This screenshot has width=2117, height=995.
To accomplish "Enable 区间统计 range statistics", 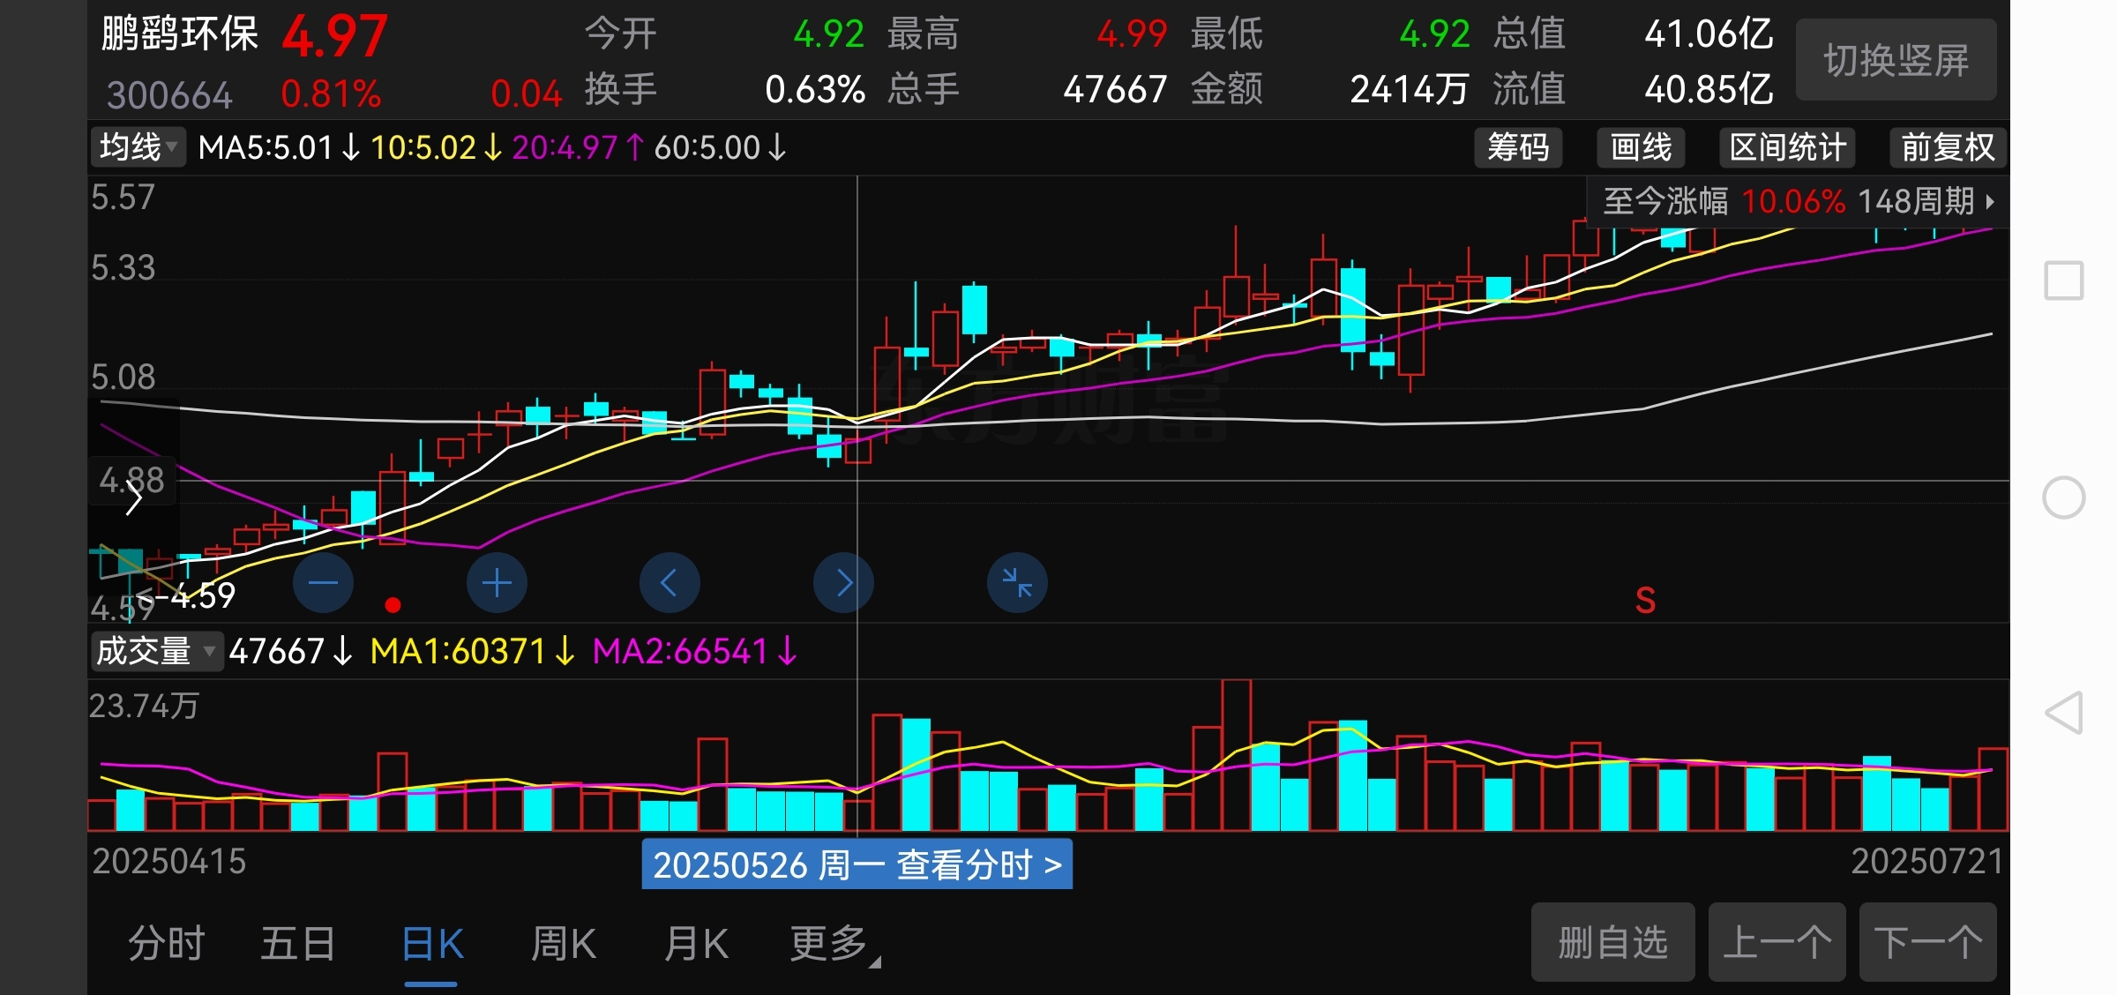I will click(x=1787, y=147).
